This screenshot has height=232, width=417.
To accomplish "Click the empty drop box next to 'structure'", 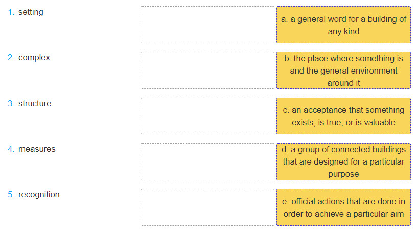I will pos(207,116).
